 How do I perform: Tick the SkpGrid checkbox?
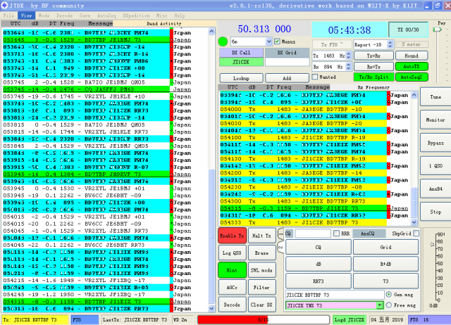(416, 234)
